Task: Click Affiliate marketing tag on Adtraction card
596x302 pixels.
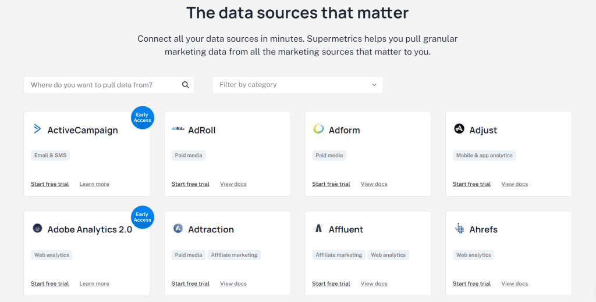Action: [x=234, y=255]
